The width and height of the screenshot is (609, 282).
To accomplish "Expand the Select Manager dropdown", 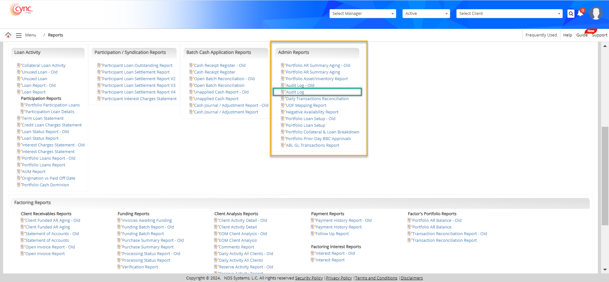I will 363,14.
